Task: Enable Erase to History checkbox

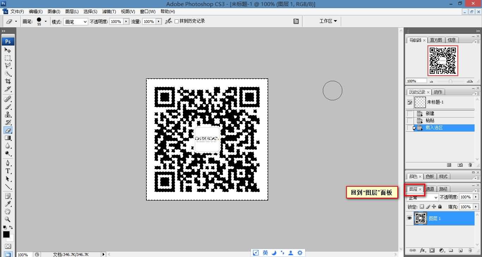Action: point(177,21)
